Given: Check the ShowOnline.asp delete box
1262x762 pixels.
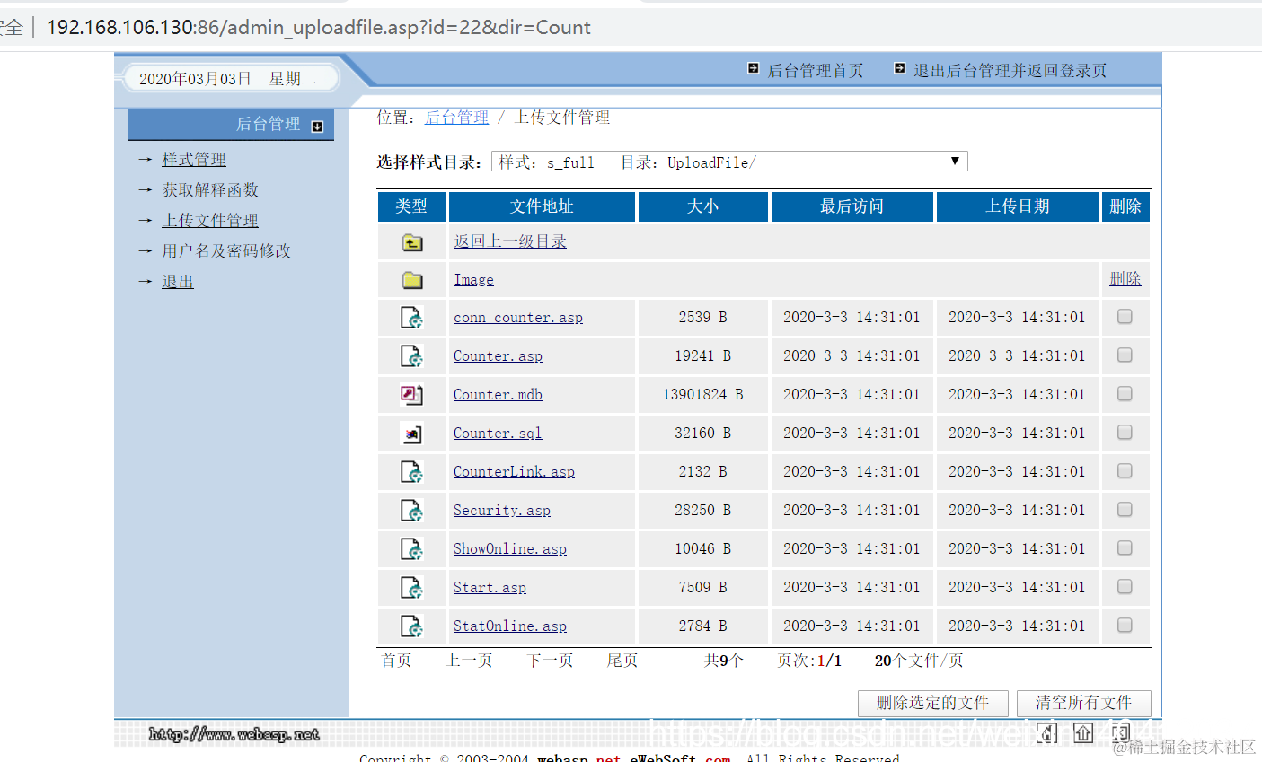Looking at the screenshot, I should [x=1125, y=548].
